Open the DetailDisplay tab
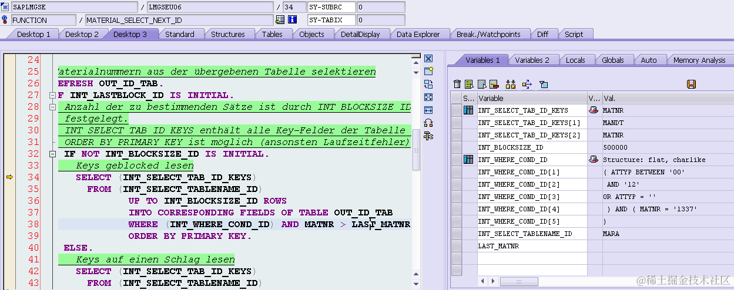 point(360,34)
